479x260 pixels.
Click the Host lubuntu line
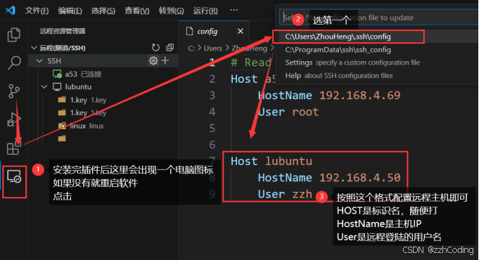click(x=272, y=161)
